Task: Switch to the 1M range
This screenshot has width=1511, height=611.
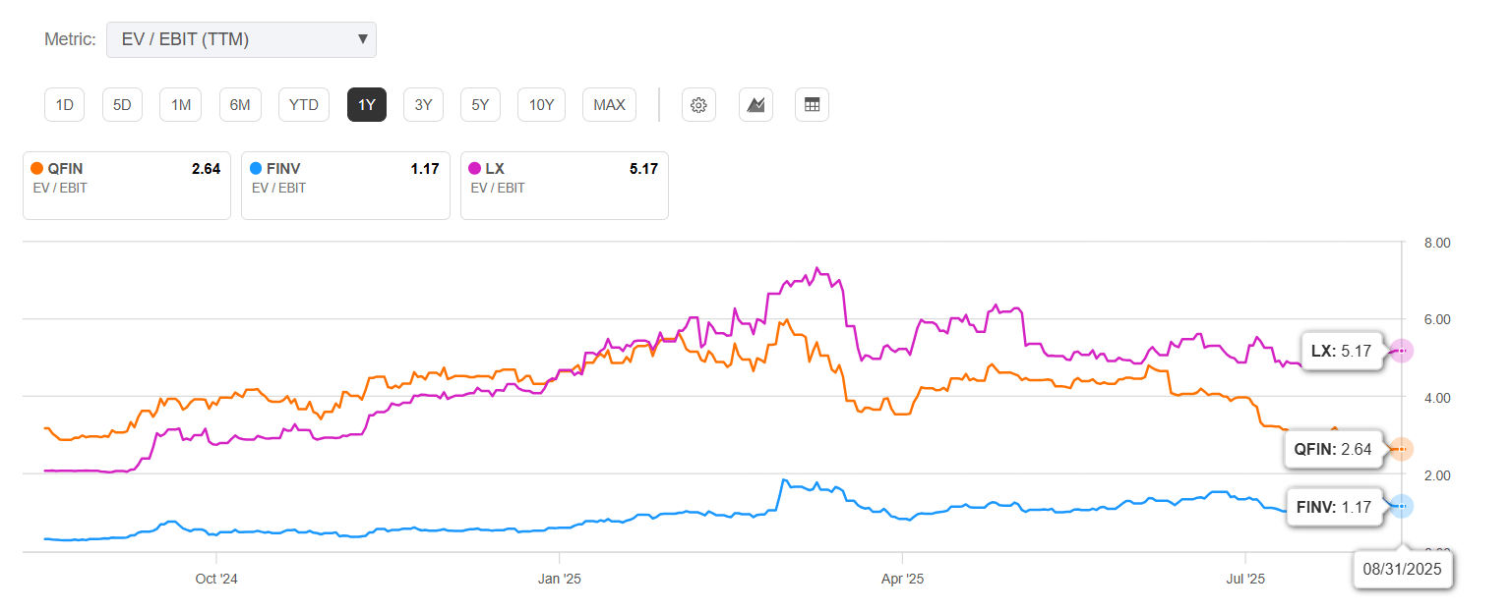Action: (180, 104)
